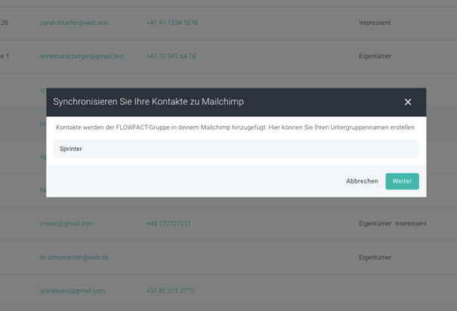
Task: Call phone number +49 172727211
Action: [x=168, y=223]
